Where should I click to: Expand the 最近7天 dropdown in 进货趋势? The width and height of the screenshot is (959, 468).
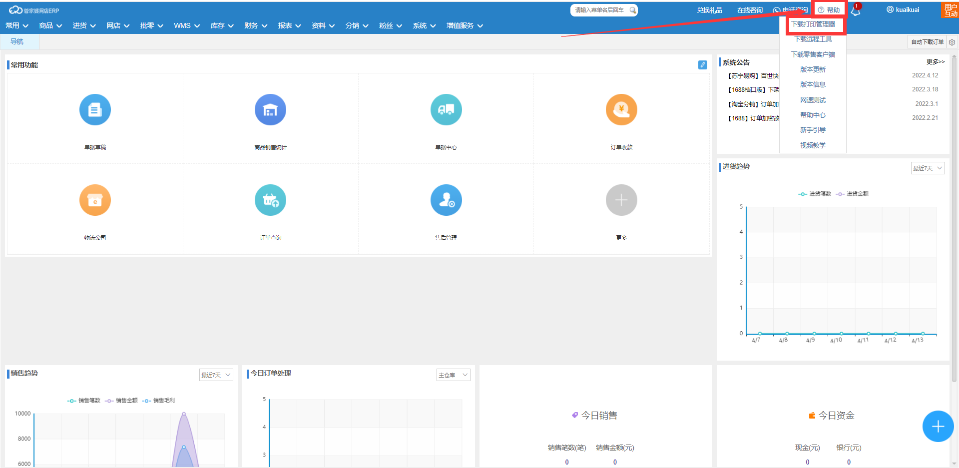pos(928,168)
